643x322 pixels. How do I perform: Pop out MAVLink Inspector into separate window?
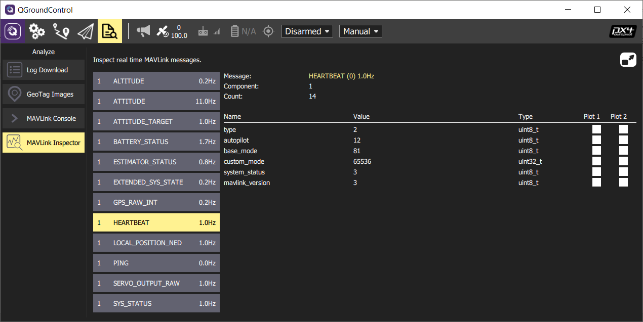[x=628, y=59]
